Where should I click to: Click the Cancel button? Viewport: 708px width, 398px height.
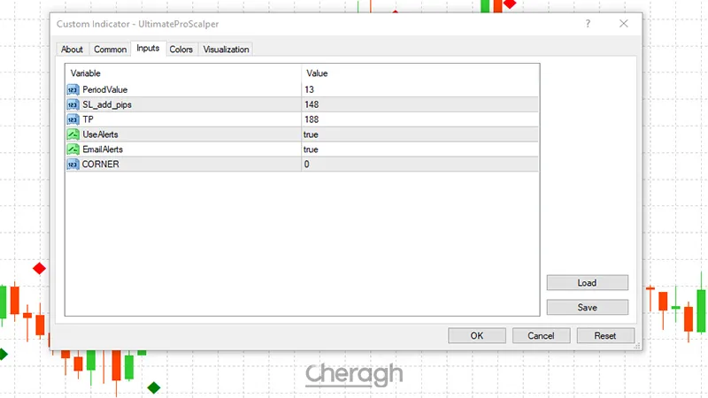coord(541,336)
